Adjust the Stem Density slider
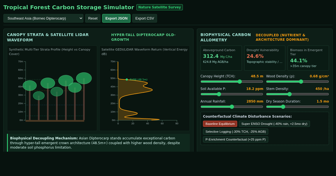Screen dimensions: 336x176 pos(297,94)
